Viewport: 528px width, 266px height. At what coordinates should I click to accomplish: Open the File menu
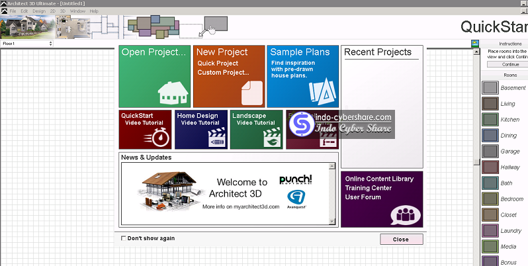13,11
